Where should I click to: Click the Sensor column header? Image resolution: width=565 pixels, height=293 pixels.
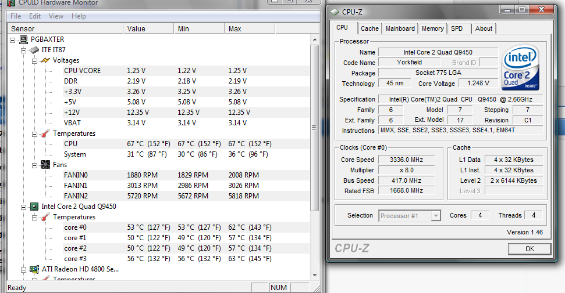(65, 29)
